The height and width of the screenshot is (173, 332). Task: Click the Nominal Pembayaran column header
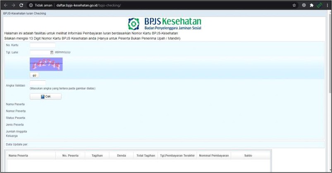coord(214,155)
